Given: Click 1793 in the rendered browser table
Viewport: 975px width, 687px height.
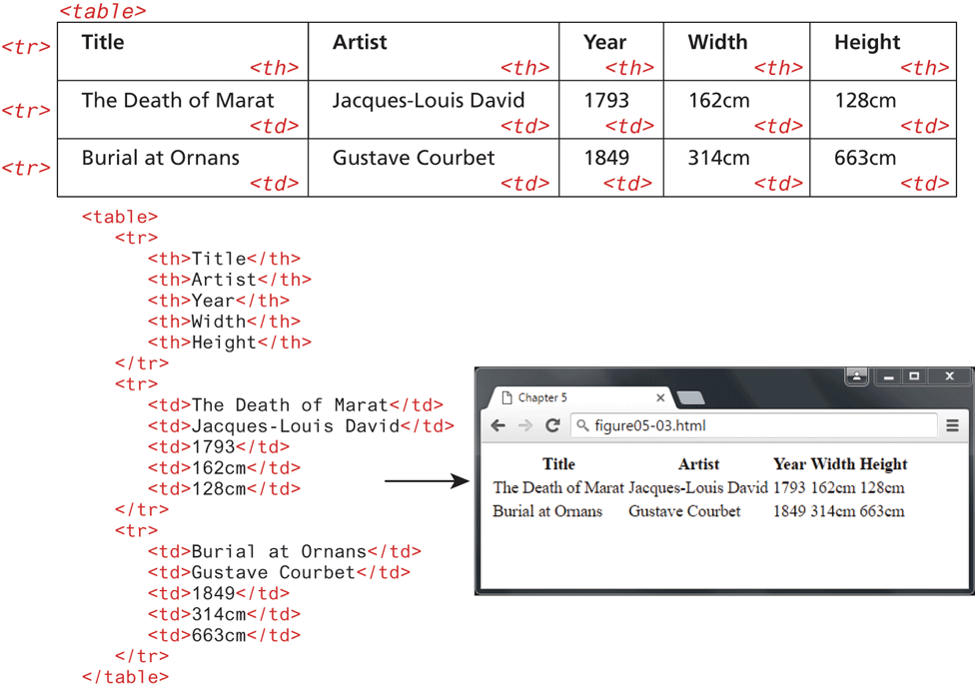Looking at the screenshot, I should click(x=788, y=488).
